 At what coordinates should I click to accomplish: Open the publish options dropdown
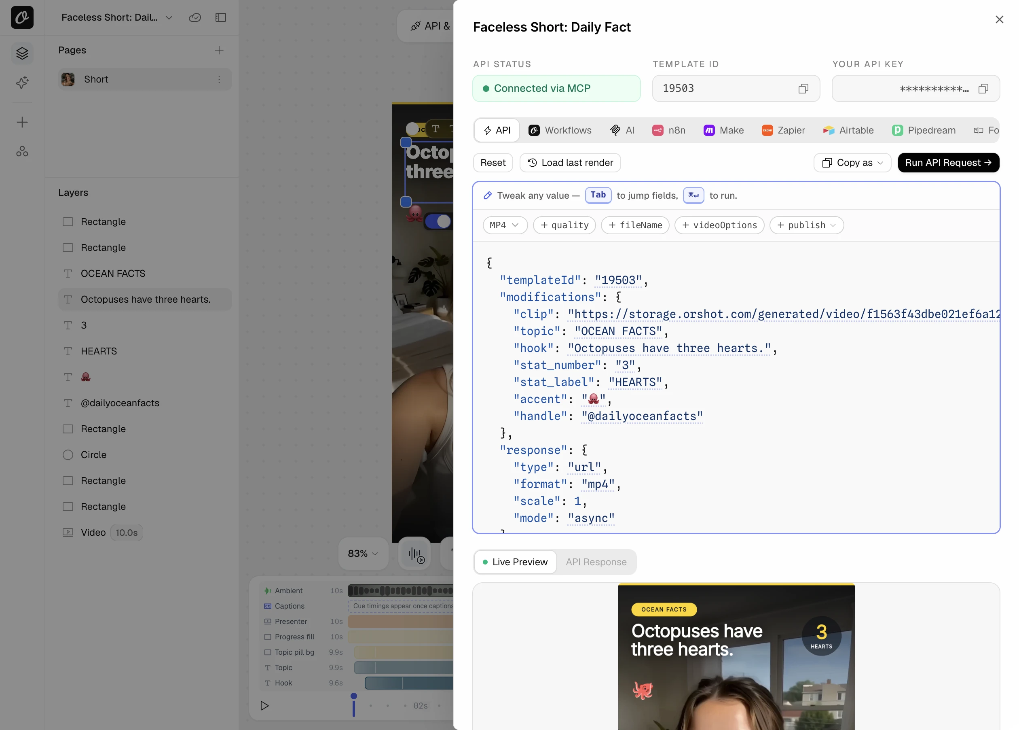click(806, 225)
